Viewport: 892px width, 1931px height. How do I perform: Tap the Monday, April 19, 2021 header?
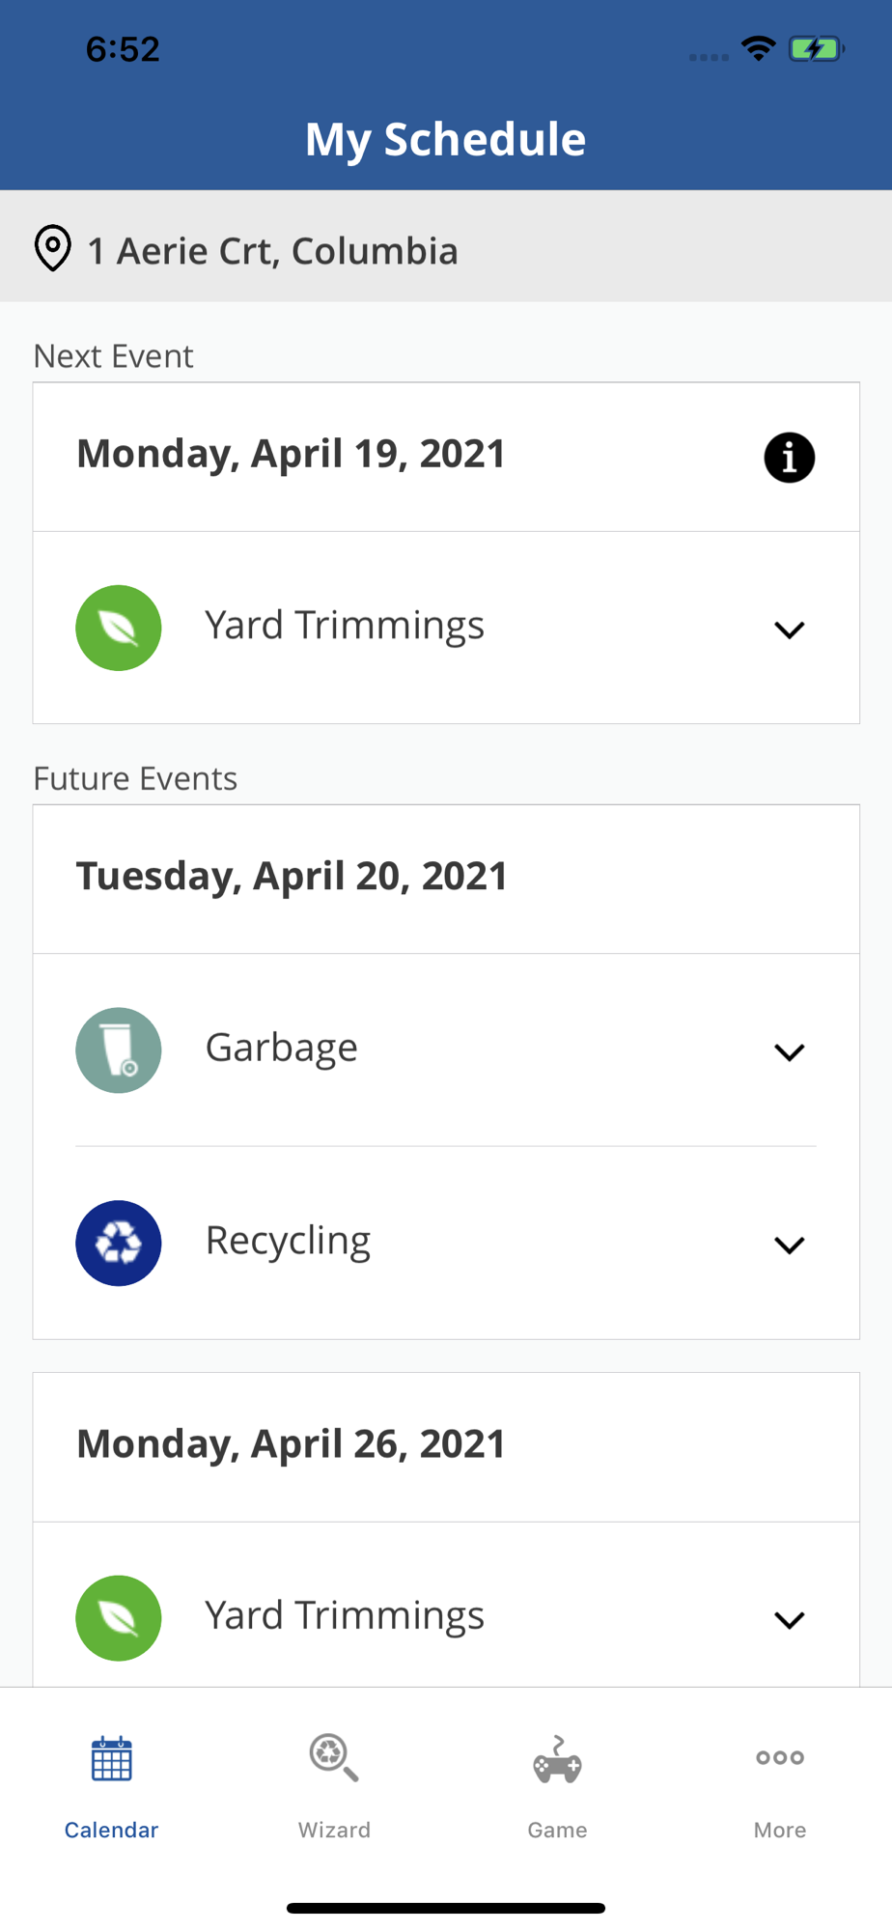[292, 454]
